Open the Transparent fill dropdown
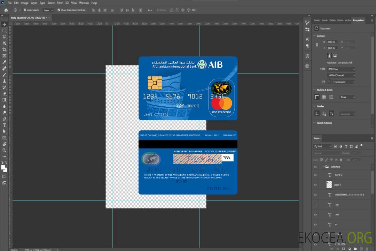Screen dimensions: 376x251 (343, 82)
